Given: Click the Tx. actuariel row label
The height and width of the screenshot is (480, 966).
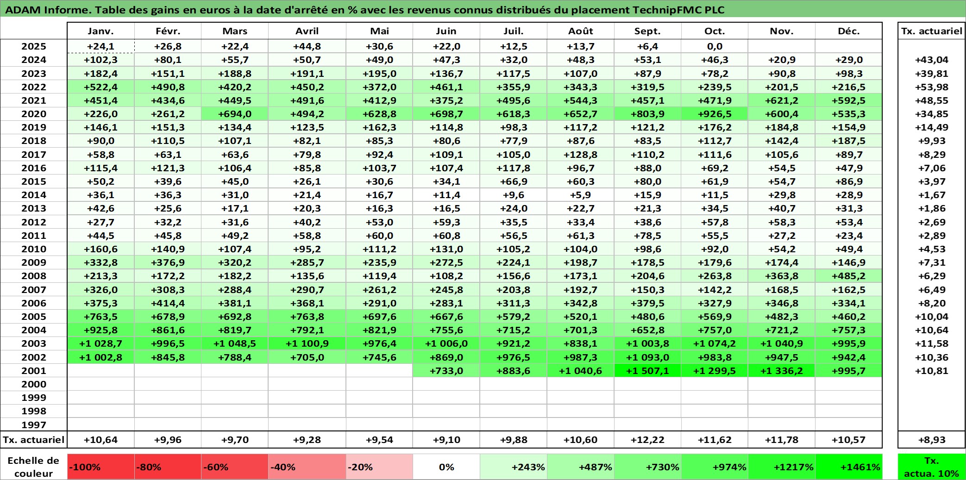Looking at the screenshot, I should click(34, 440).
